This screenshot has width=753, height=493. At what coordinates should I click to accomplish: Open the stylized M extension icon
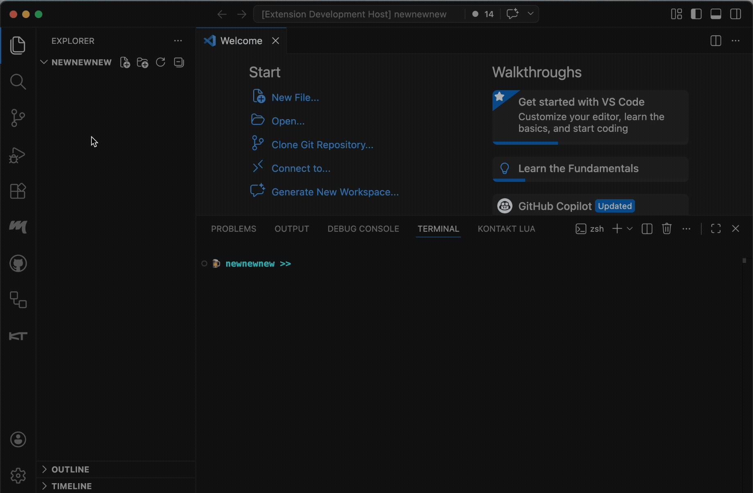[18, 226]
